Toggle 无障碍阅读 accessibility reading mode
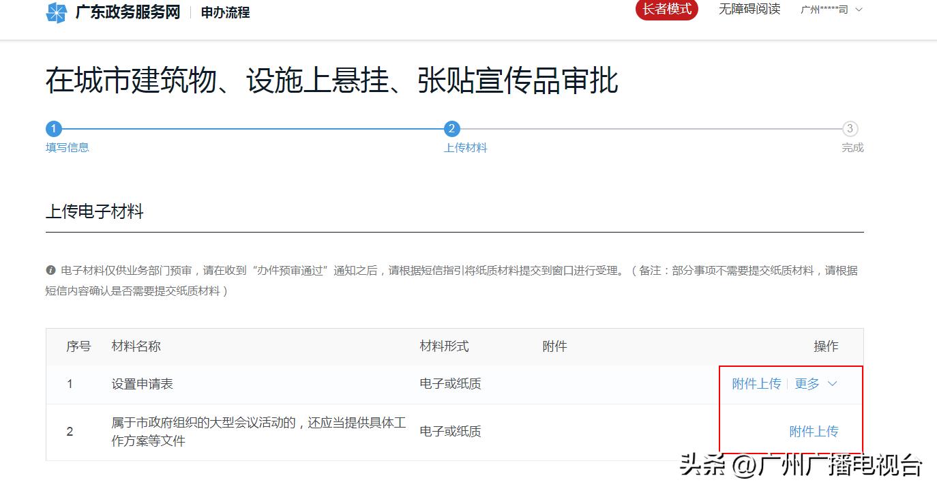The width and height of the screenshot is (937, 491). tap(749, 10)
